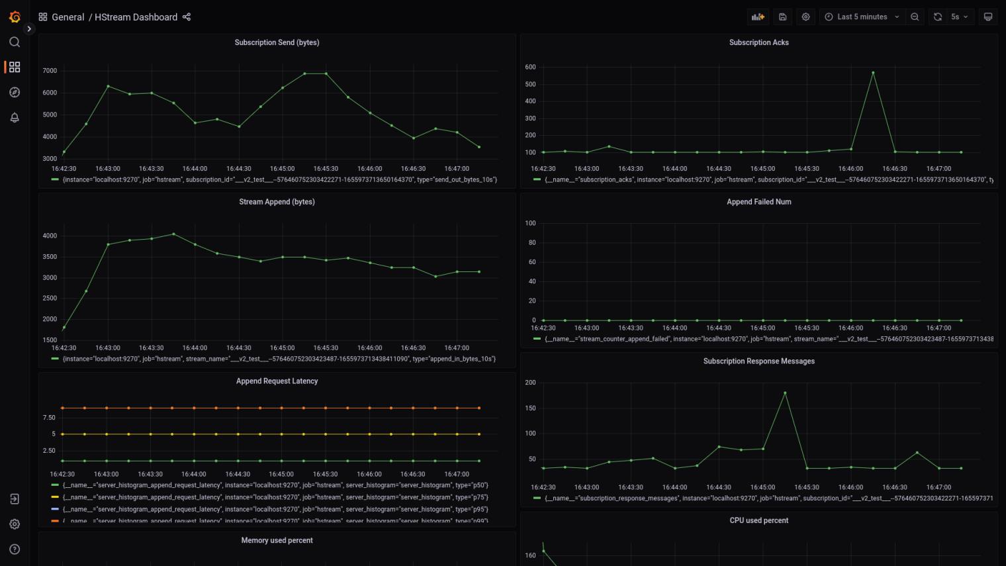
Task: Click the peak point in Subscription Response Messages
Action: click(785, 393)
